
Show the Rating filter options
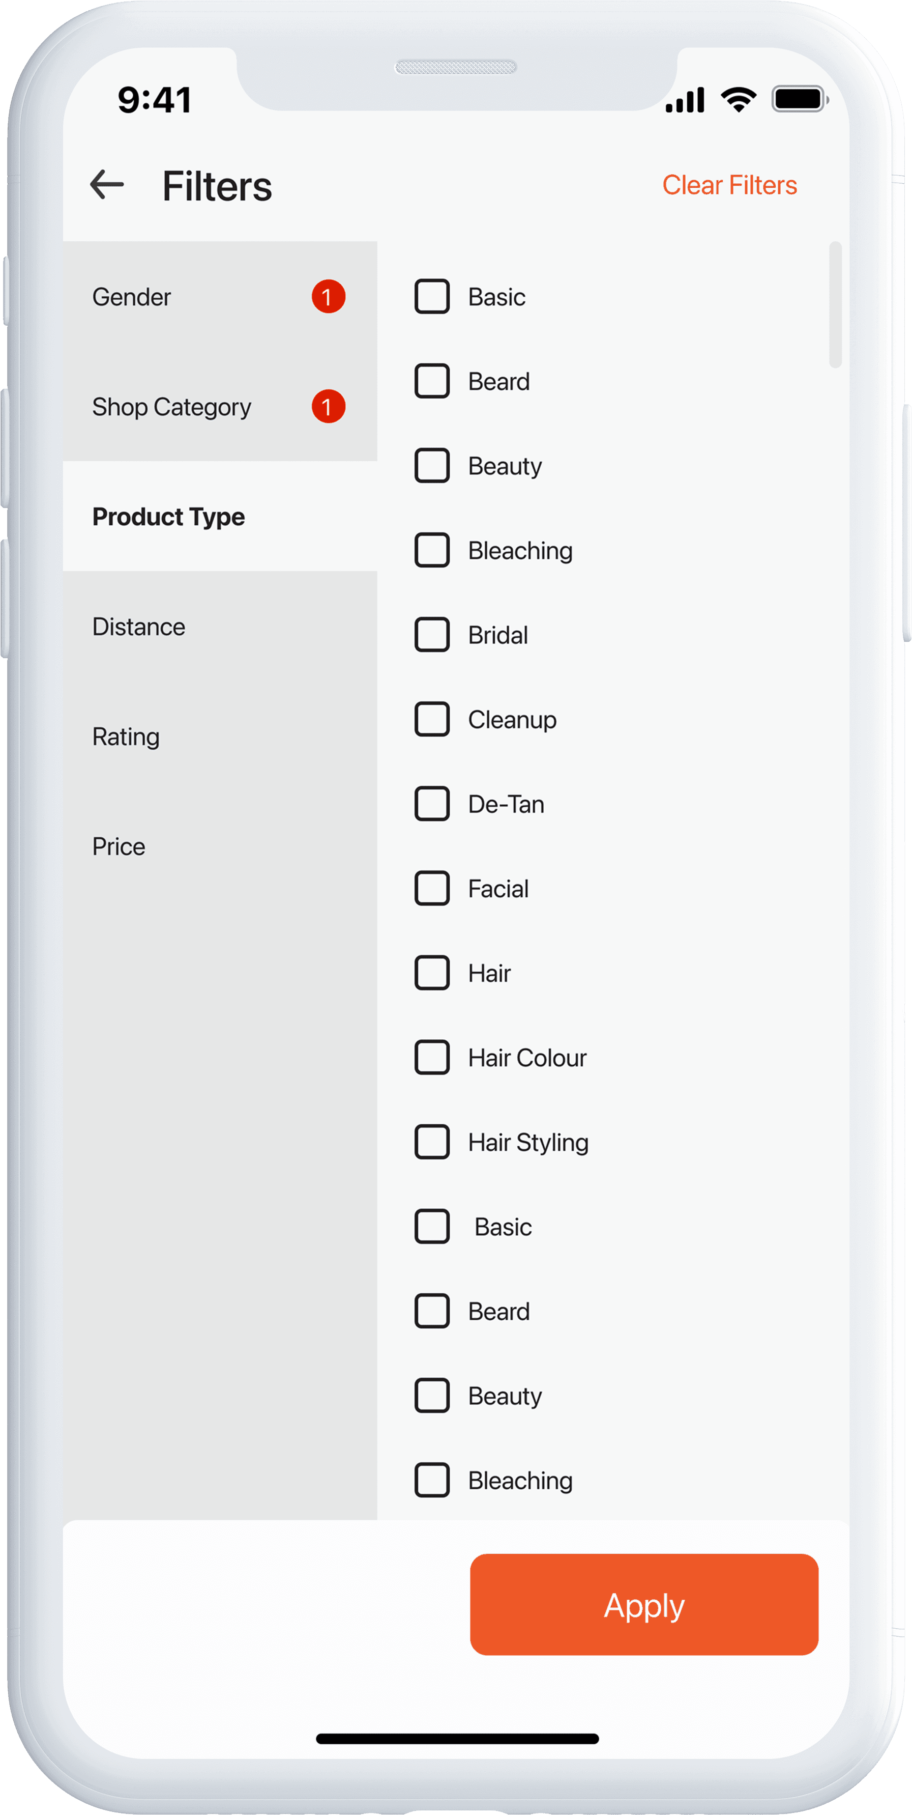pyautogui.click(x=126, y=737)
